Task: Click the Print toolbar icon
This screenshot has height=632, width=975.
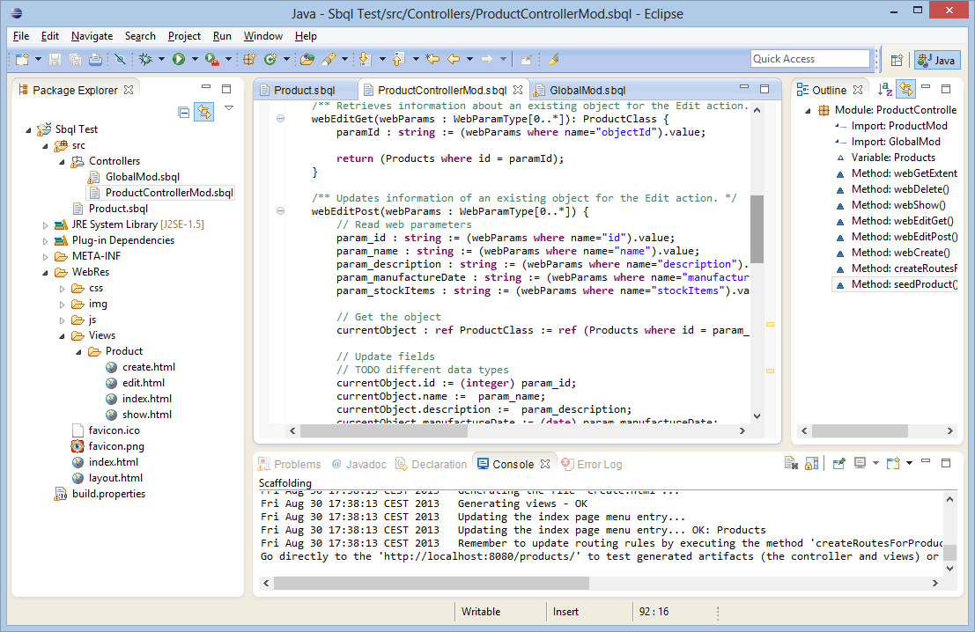Action: pos(96,59)
